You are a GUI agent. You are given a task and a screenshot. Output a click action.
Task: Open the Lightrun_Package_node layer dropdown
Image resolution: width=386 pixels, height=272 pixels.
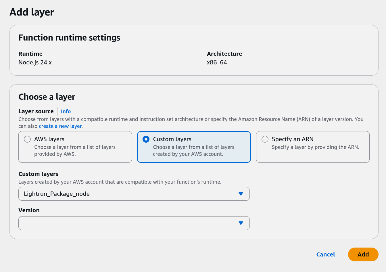(129, 194)
